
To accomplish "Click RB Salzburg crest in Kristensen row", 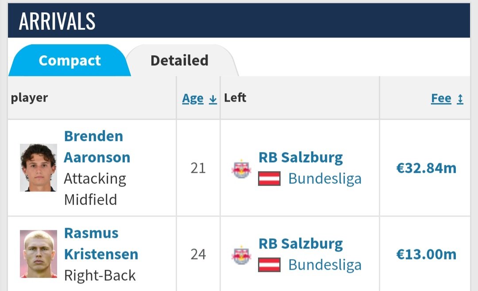I will point(241,255).
